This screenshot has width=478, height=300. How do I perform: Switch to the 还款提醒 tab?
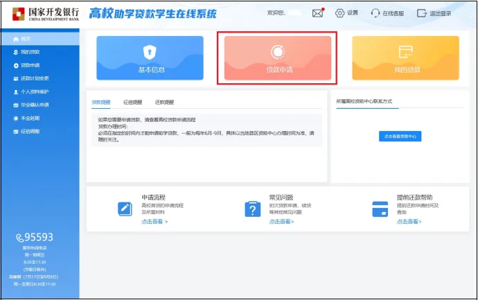(164, 102)
